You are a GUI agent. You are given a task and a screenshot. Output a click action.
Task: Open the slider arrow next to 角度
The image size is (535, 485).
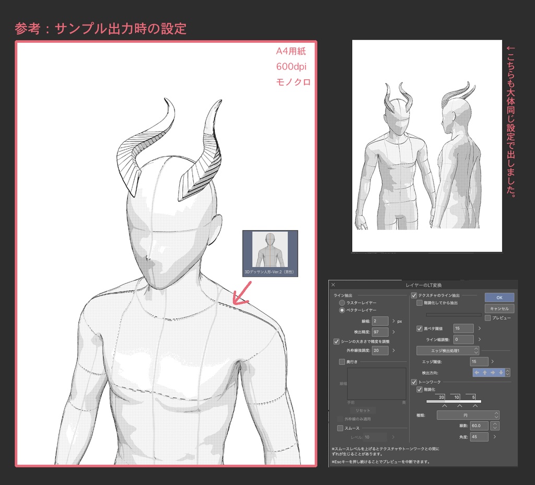tap(494, 436)
